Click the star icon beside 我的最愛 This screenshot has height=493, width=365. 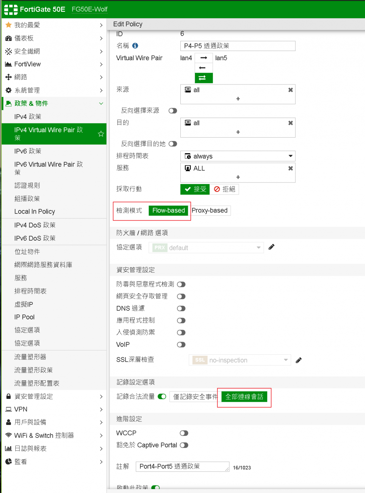[x=9, y=25]
